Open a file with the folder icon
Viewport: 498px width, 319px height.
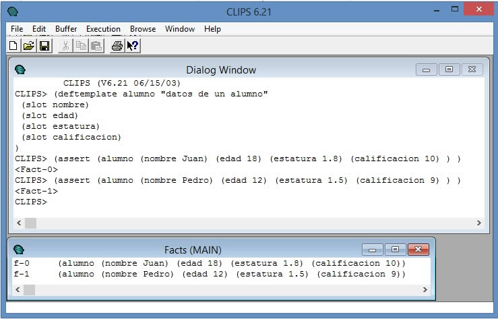[x=29, y=46]
